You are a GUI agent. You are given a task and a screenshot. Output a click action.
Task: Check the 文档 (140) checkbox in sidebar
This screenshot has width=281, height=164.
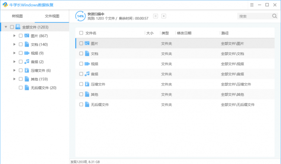point(21,44)
